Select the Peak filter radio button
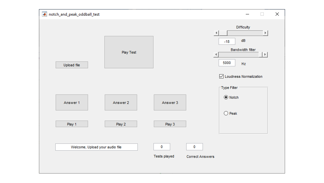 [226, 113]
